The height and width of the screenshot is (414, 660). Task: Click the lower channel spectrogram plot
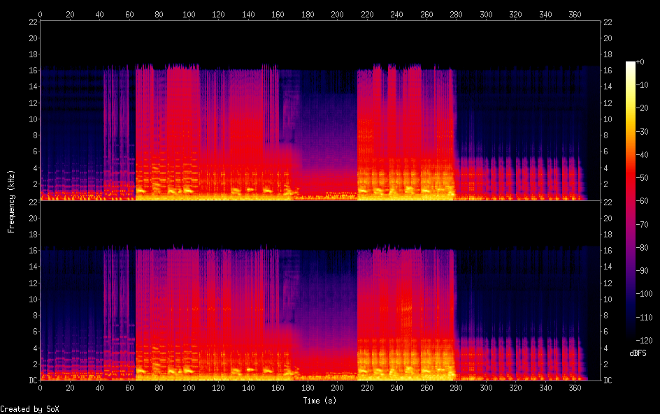tap(320, 291)
